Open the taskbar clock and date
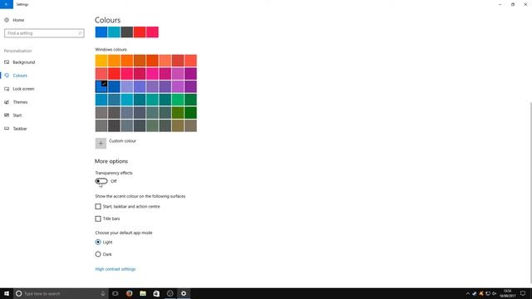 point(508,293)
